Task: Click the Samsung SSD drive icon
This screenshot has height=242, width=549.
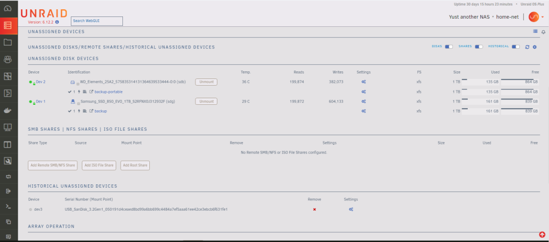Action: [73, 102]
